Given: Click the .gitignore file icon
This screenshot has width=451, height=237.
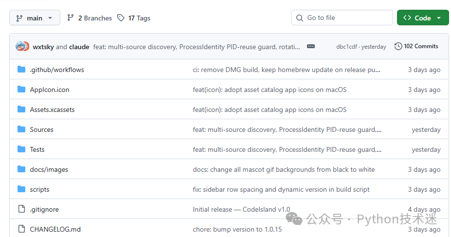Looking at the screenshot, I should pos(21,209).
